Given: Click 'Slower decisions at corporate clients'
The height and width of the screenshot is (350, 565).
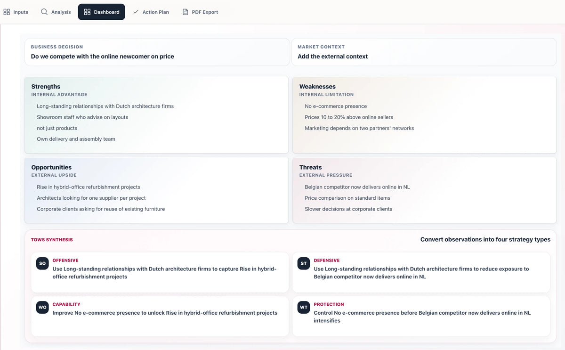Looking at the screenshot, I should coord(348,209).
